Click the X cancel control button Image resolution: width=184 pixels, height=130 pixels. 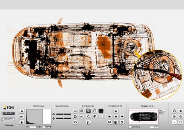pyautogui.click(x=122, y=122)
